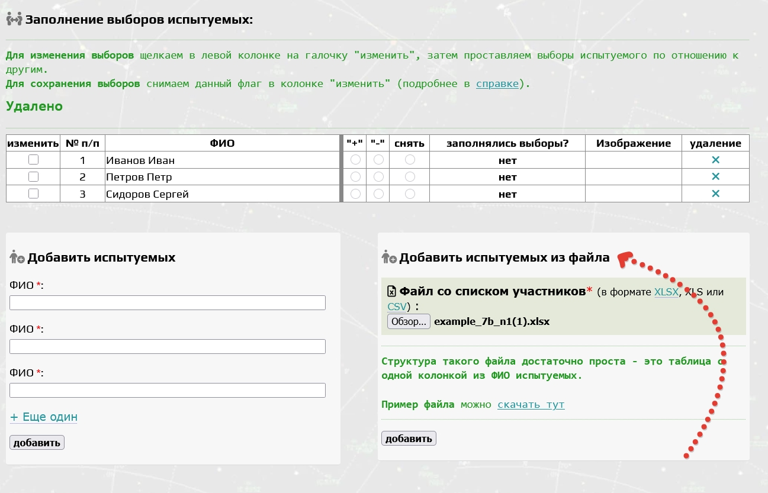Viewport: 768px width, 493px height.
Task: Open the справке help link
Action: pyautogui.click(x=497, y=83)
